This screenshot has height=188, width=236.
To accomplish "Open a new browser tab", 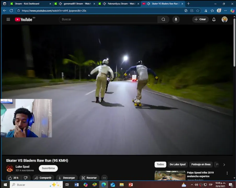I will click(188, 4).
